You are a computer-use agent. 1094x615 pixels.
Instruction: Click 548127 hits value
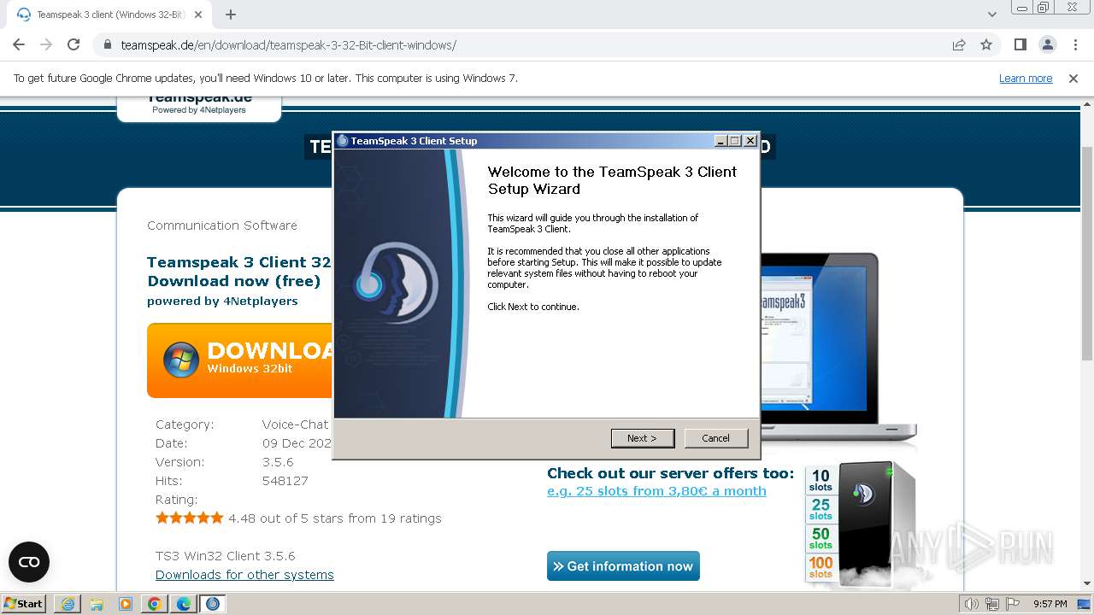[x=285, y=481]
